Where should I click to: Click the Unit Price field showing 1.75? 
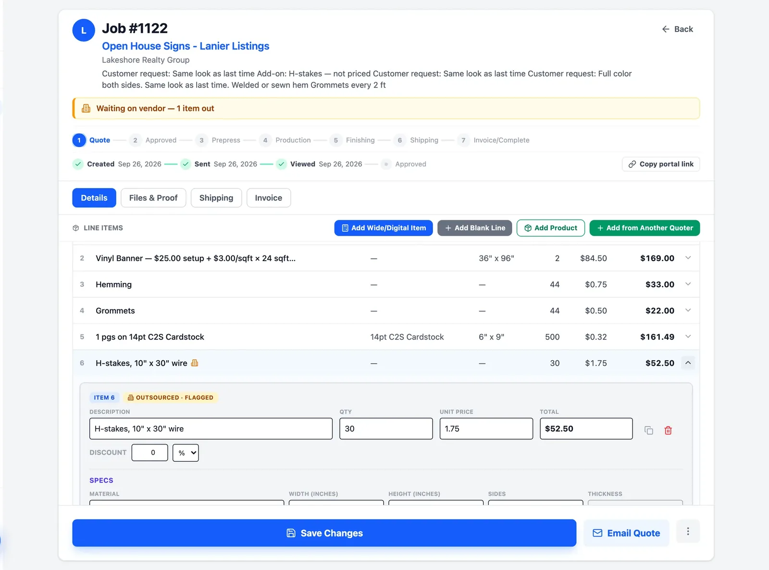(486, 429)
